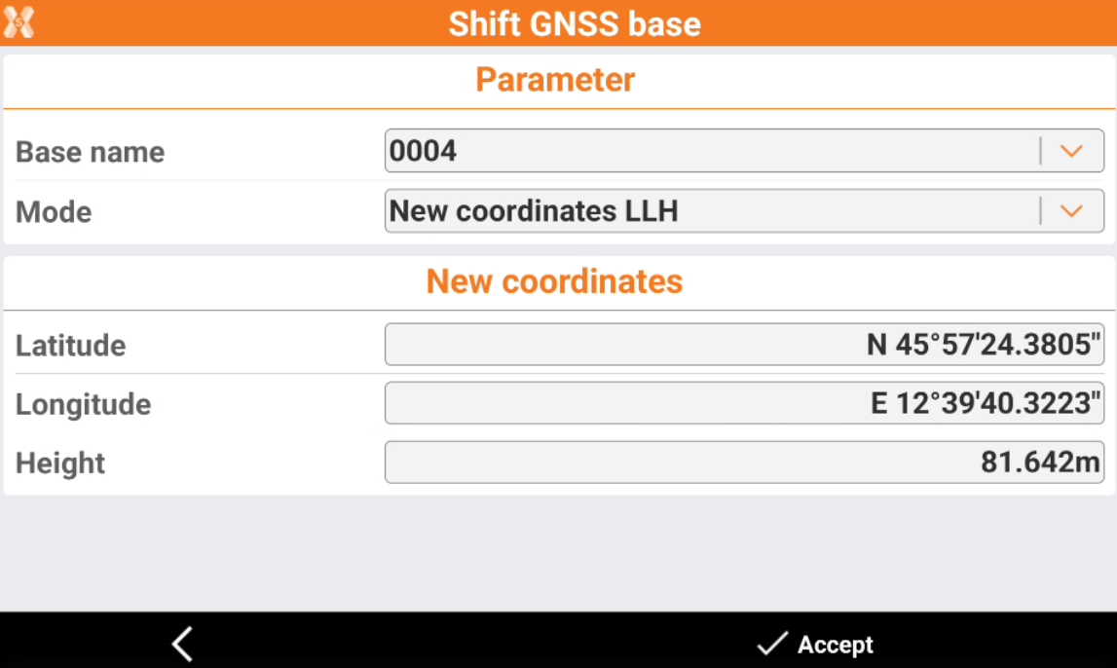1117x668 pixels.
Task: Expand the Mode dropdown arrow
Action: click(1071, 210)
